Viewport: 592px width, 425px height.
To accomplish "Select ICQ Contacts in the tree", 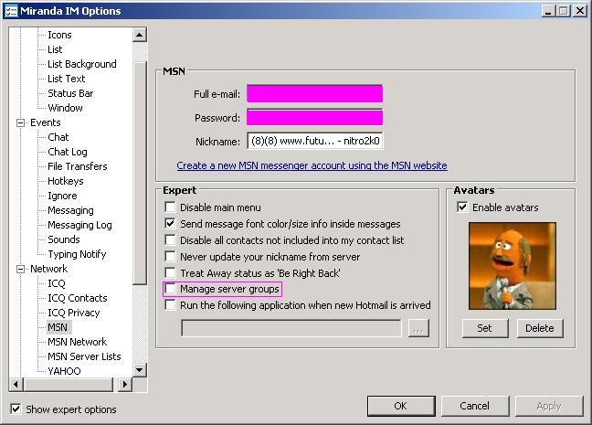I will pos(78,298).
